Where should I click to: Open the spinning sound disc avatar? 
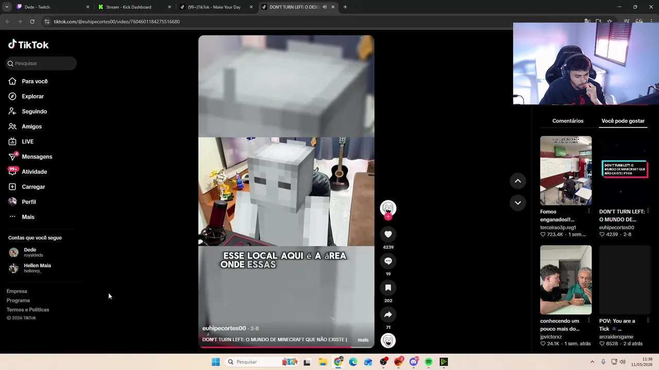point(388,340)
